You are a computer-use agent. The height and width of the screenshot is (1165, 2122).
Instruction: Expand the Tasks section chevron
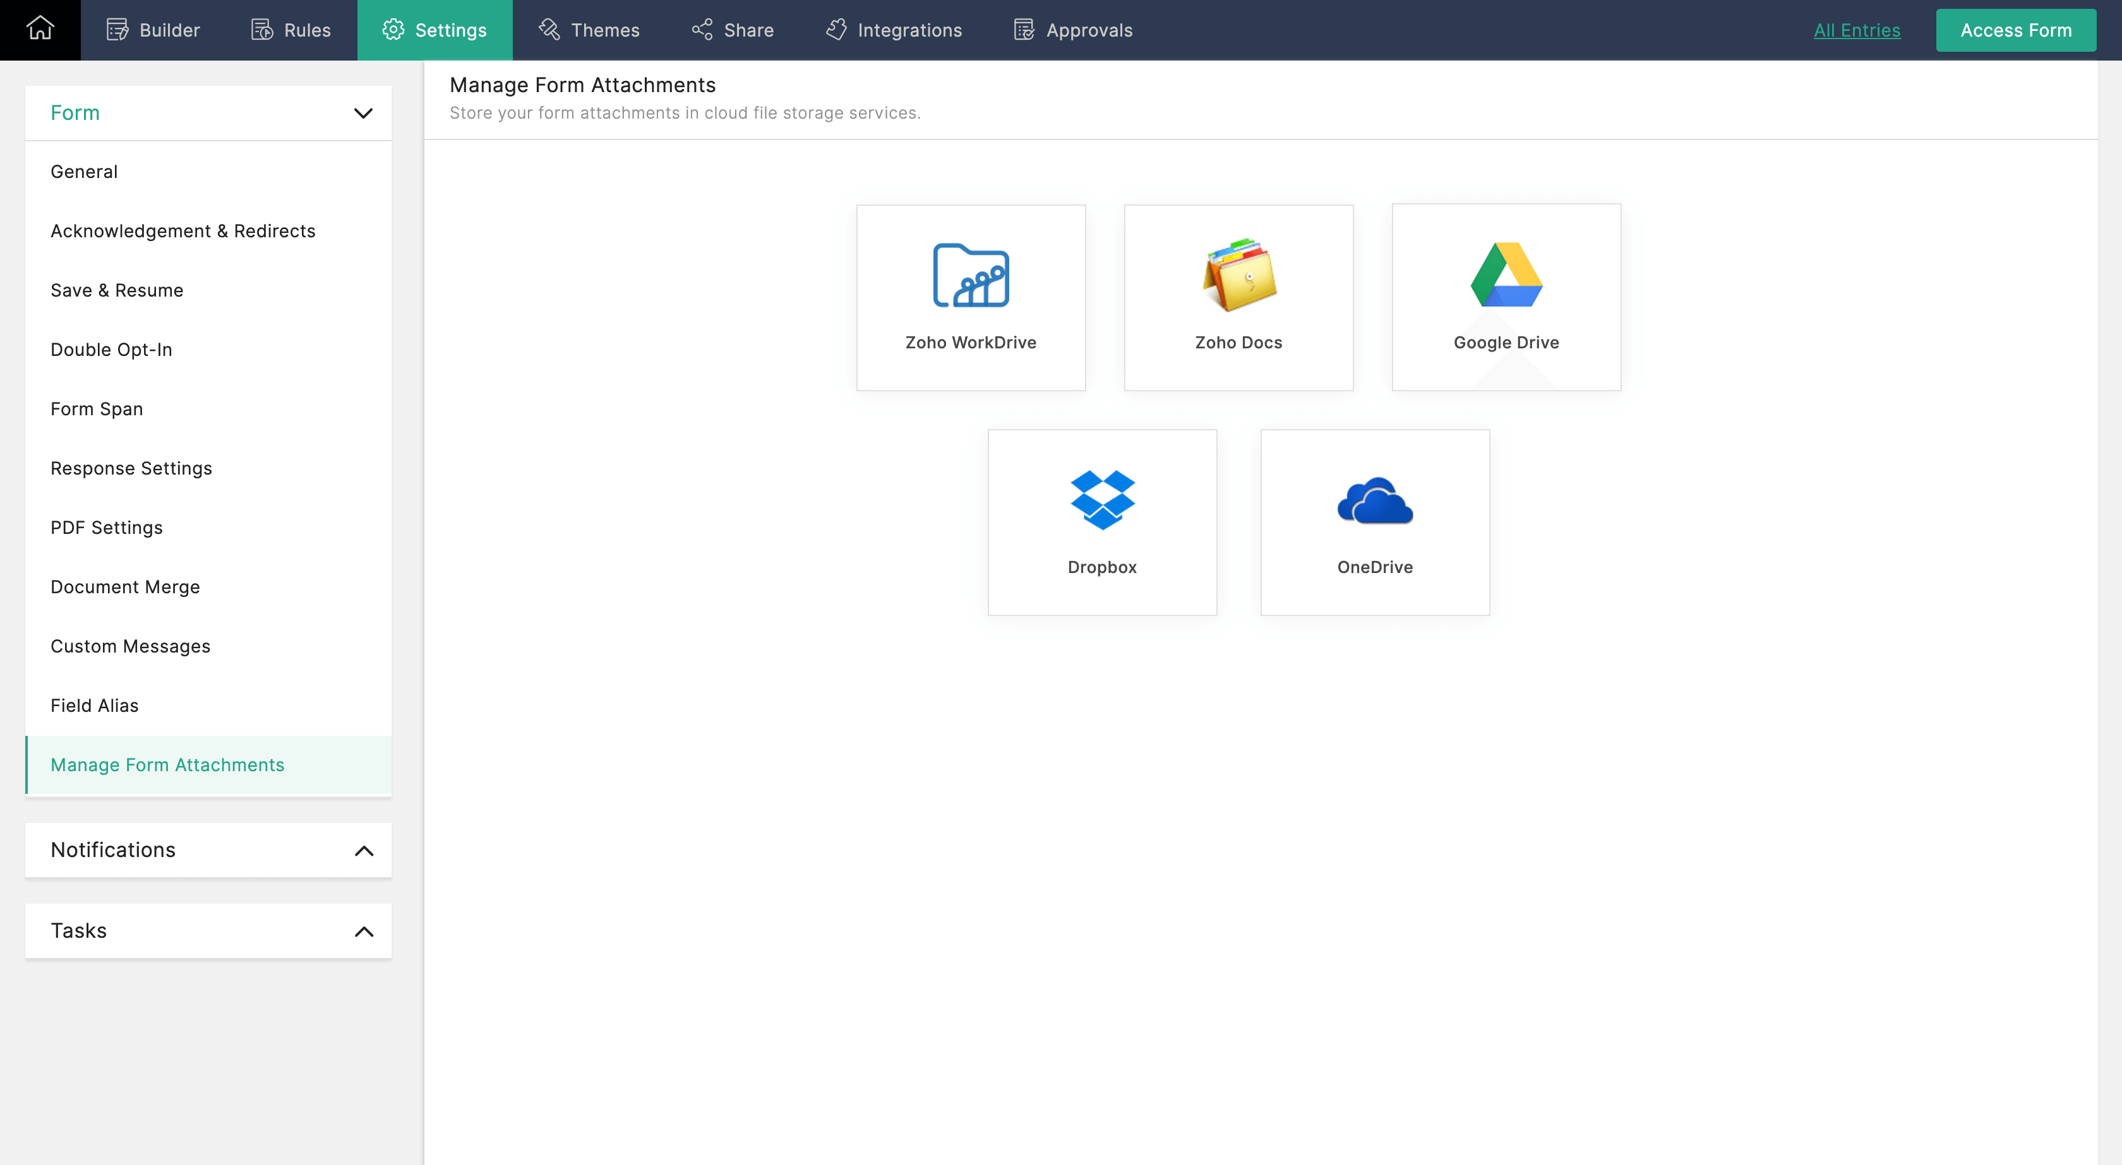click(x=363, y=931)
